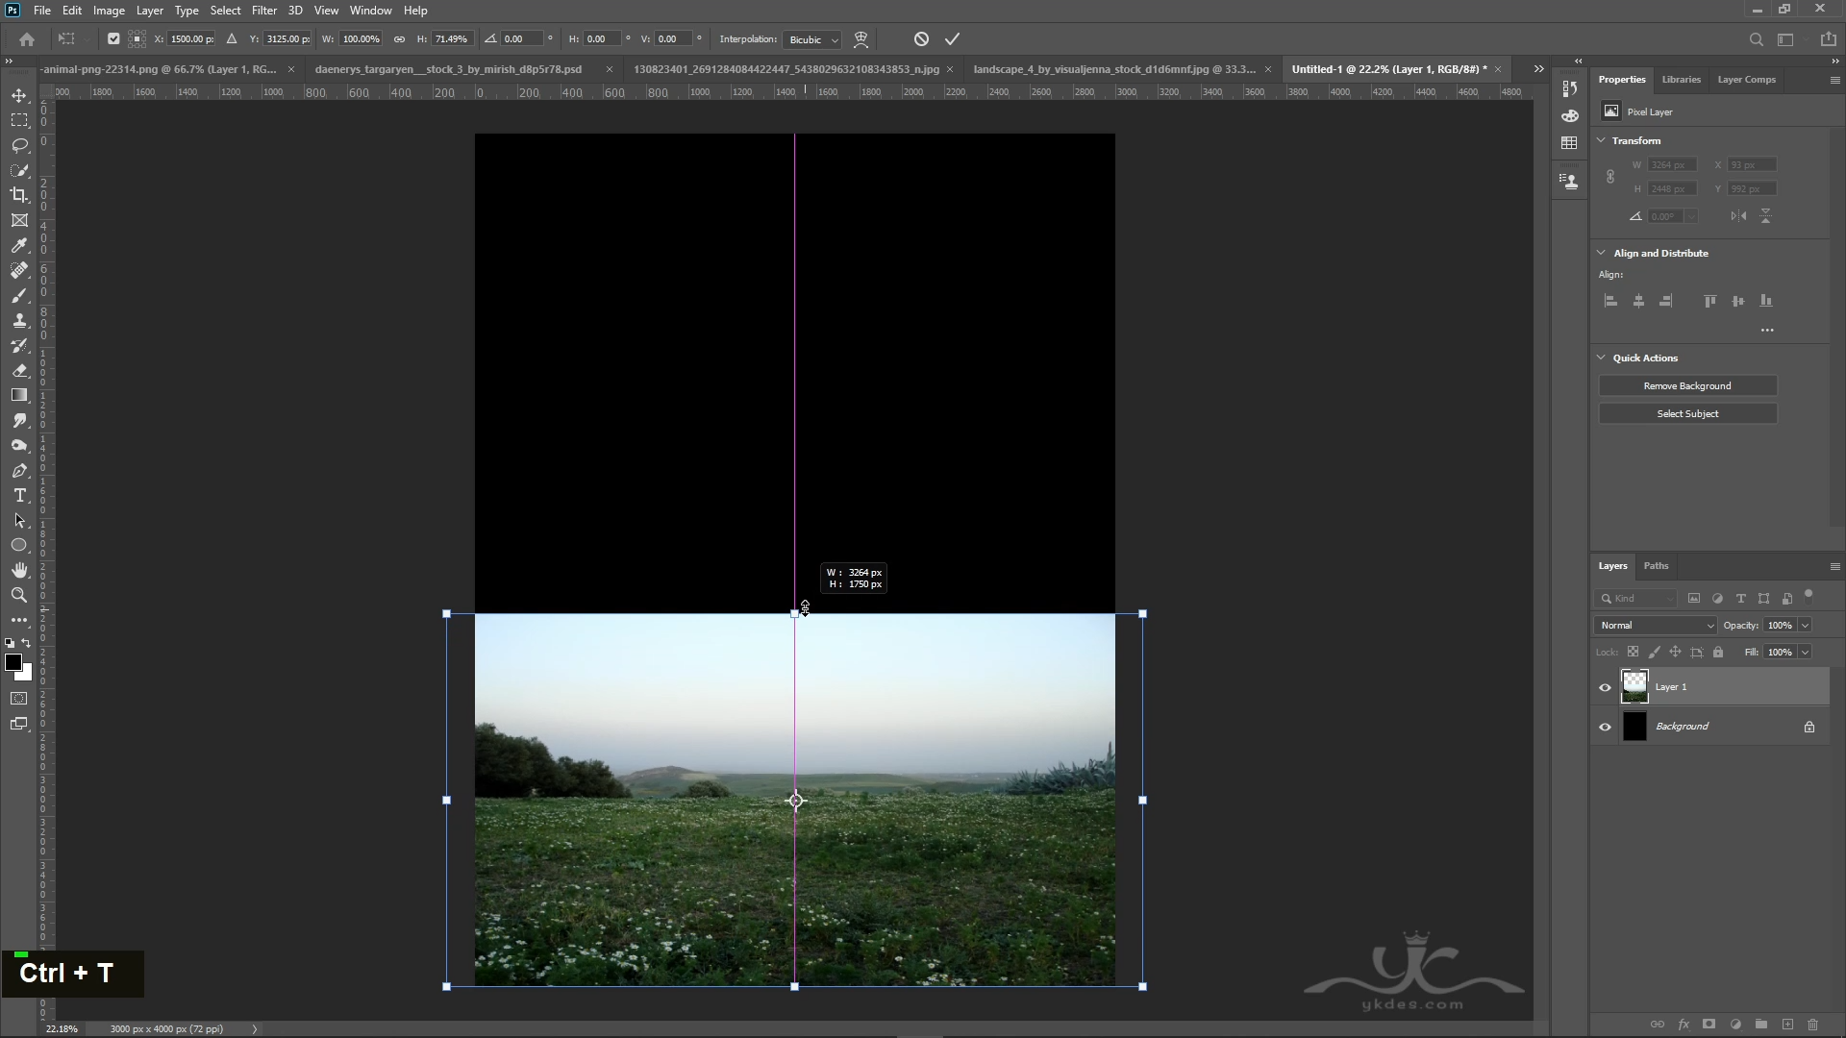Open the Interpolation Bicubic dropdown
Viewport: 1846px width, 1038px height.
point(812,39)
